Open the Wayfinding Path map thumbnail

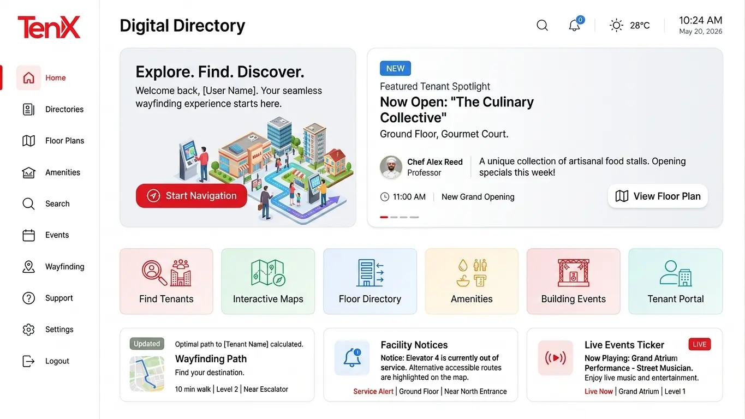click(147, 374)
